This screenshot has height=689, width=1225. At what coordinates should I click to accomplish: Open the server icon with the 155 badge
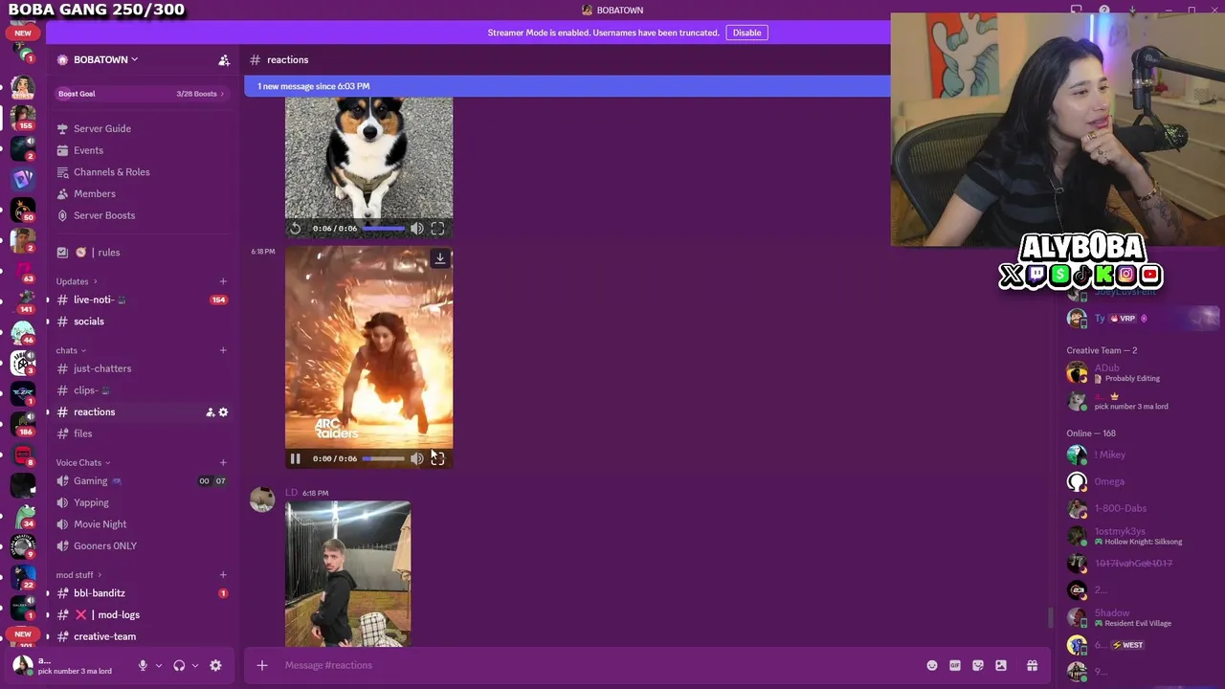pos(23,117)
